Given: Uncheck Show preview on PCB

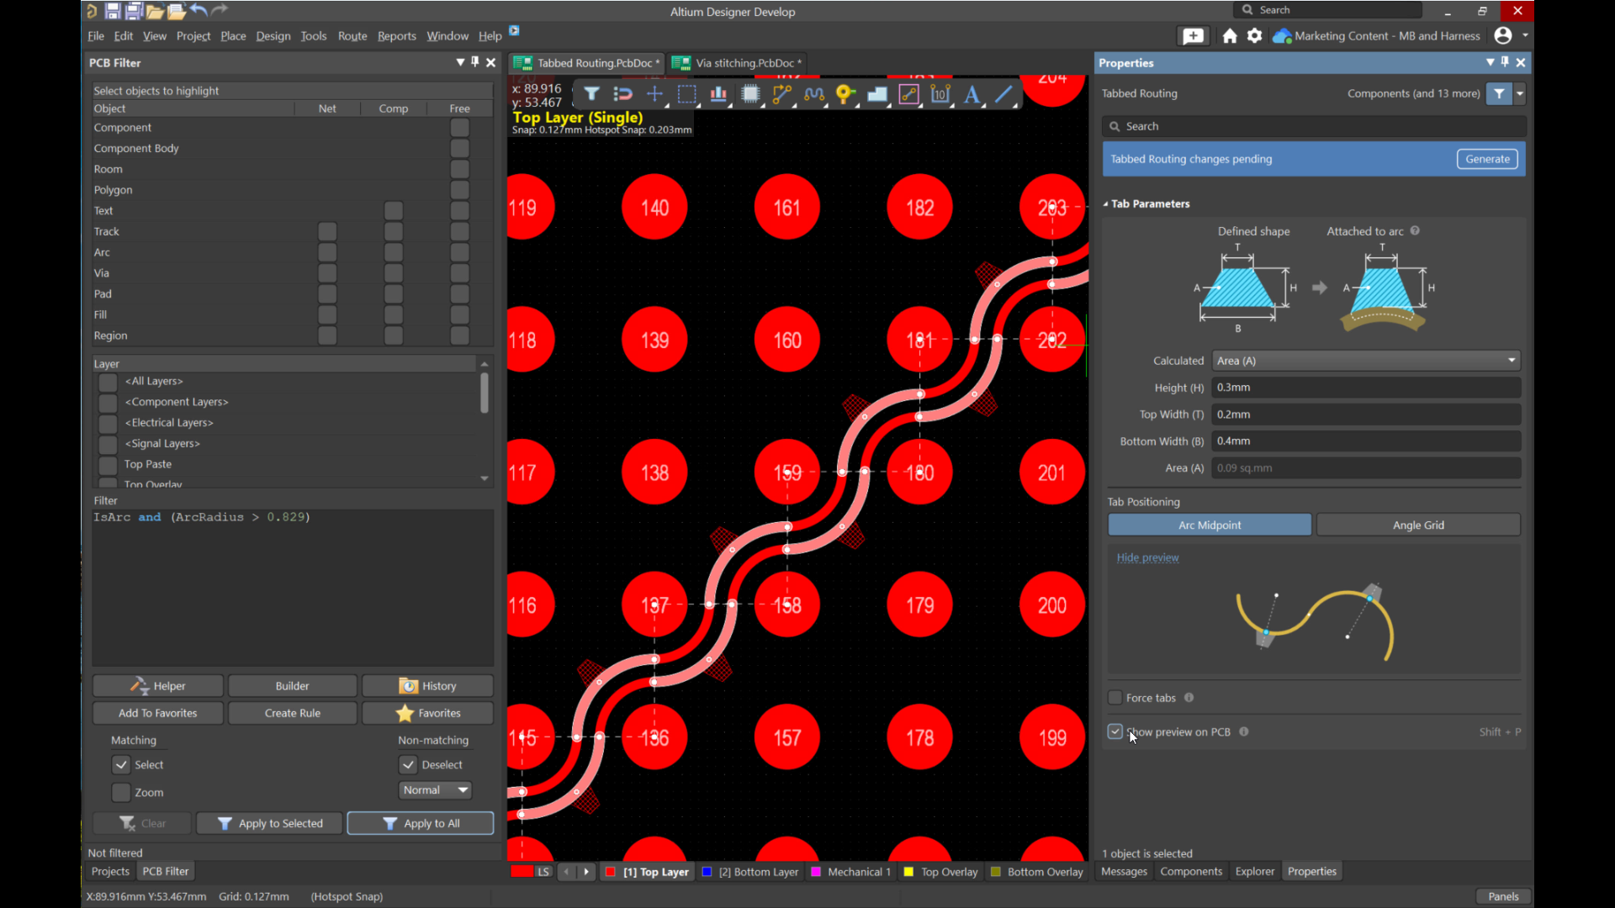Looking at the screenshot, I should (x=1115, y=731).
